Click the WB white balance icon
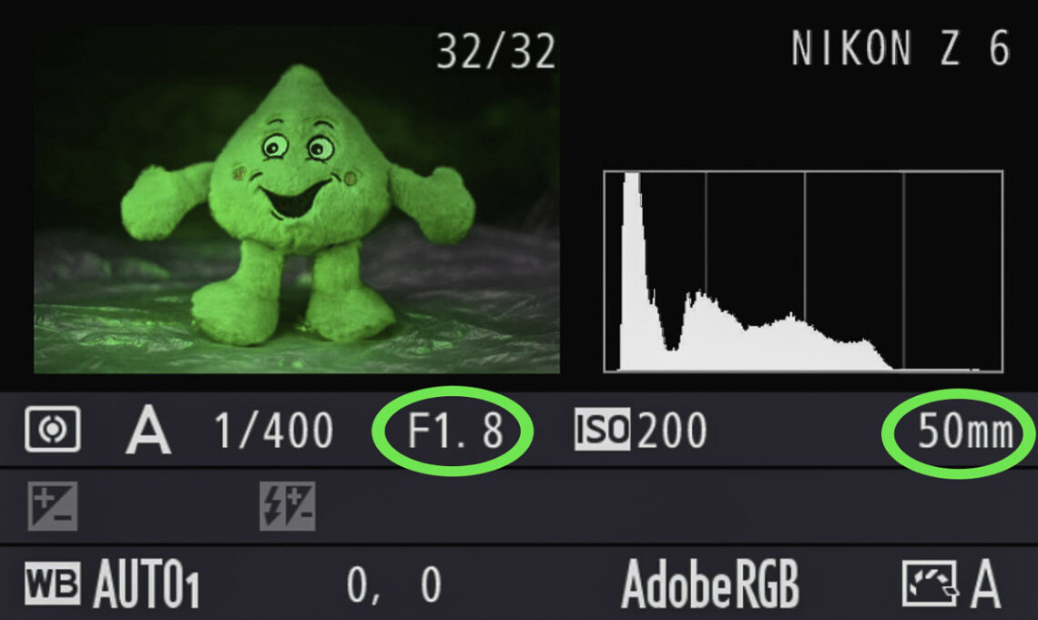Image resolution: width=1038 pixels, height=620 pixels. click(53, 584)
